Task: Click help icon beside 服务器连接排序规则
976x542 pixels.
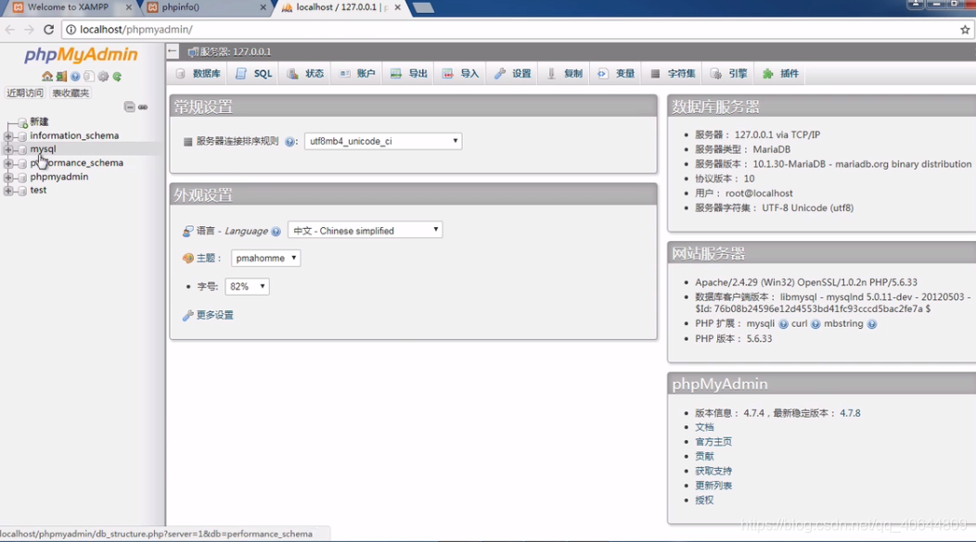Action: [289, 142]
